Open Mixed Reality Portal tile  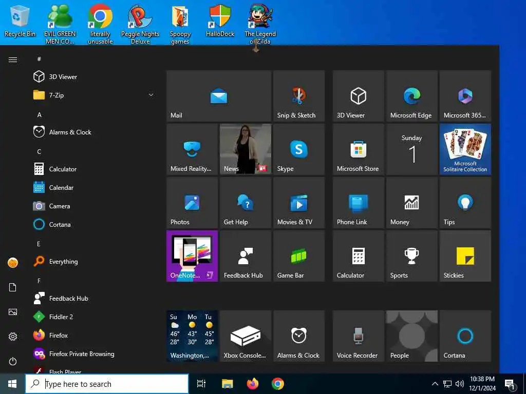pyautogui.click(x=192, y=149)
